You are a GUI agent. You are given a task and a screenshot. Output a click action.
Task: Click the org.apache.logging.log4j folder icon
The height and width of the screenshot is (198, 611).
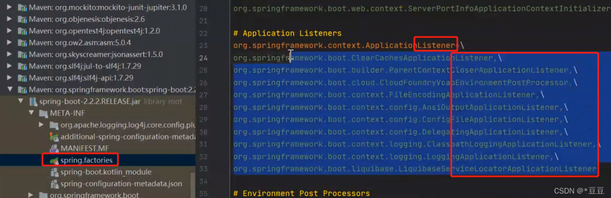tap(54, 125)
